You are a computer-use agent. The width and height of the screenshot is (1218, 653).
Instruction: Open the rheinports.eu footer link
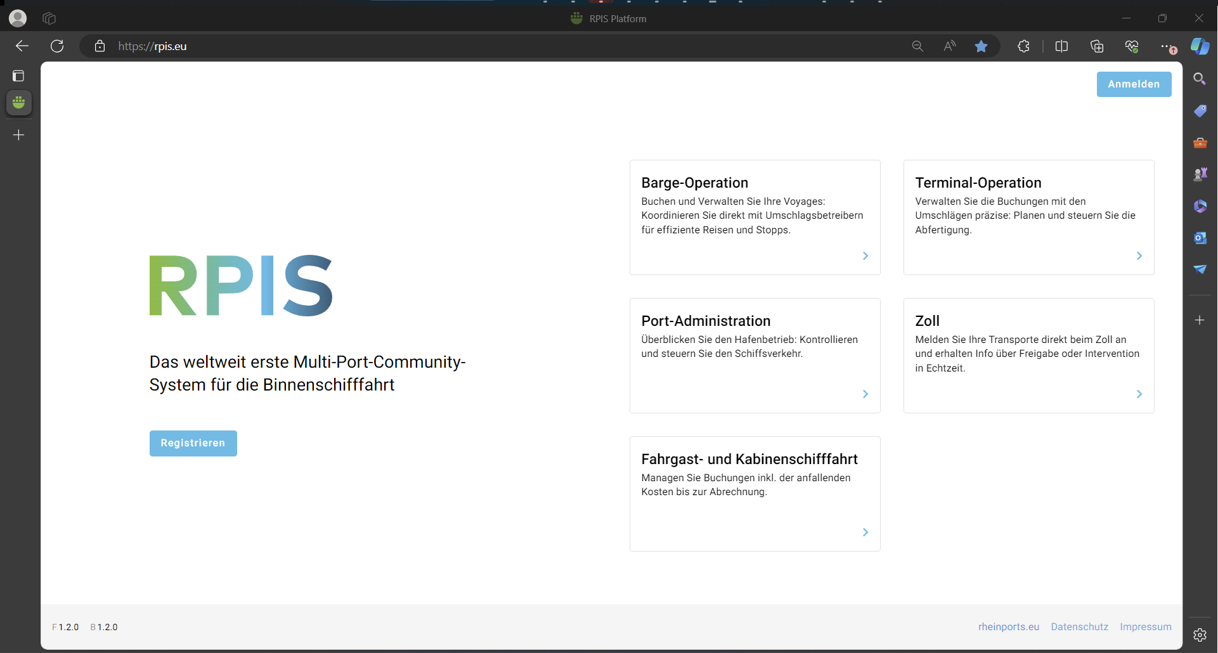(x=1008, y=627)
